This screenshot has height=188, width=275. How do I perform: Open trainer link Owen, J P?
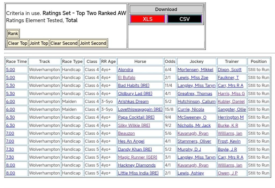click(227, 173)
